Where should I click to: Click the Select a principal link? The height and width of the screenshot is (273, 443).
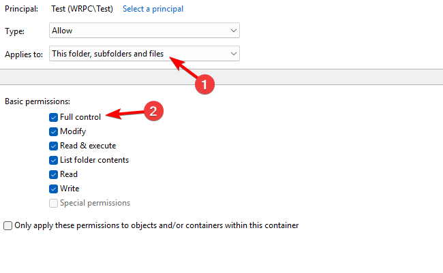tap(153, 9)
